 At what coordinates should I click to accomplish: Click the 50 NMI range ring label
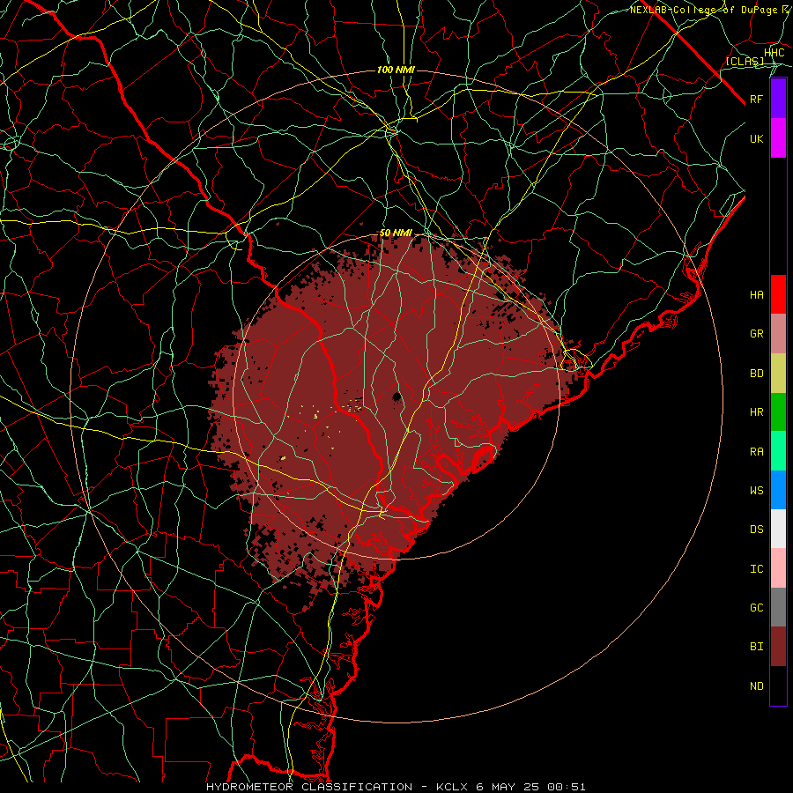(x=396, y=233)
